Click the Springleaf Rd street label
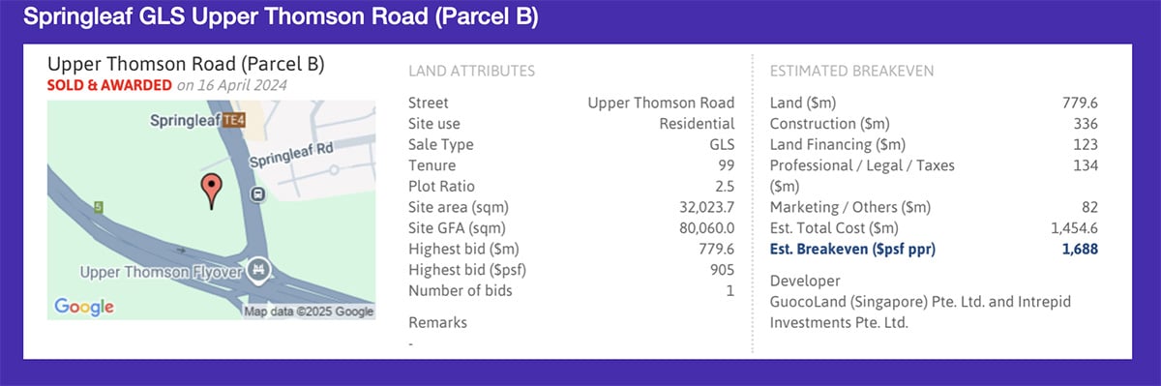The height and width of the screenshot is (386, 1161). click(x=291, y=155)
